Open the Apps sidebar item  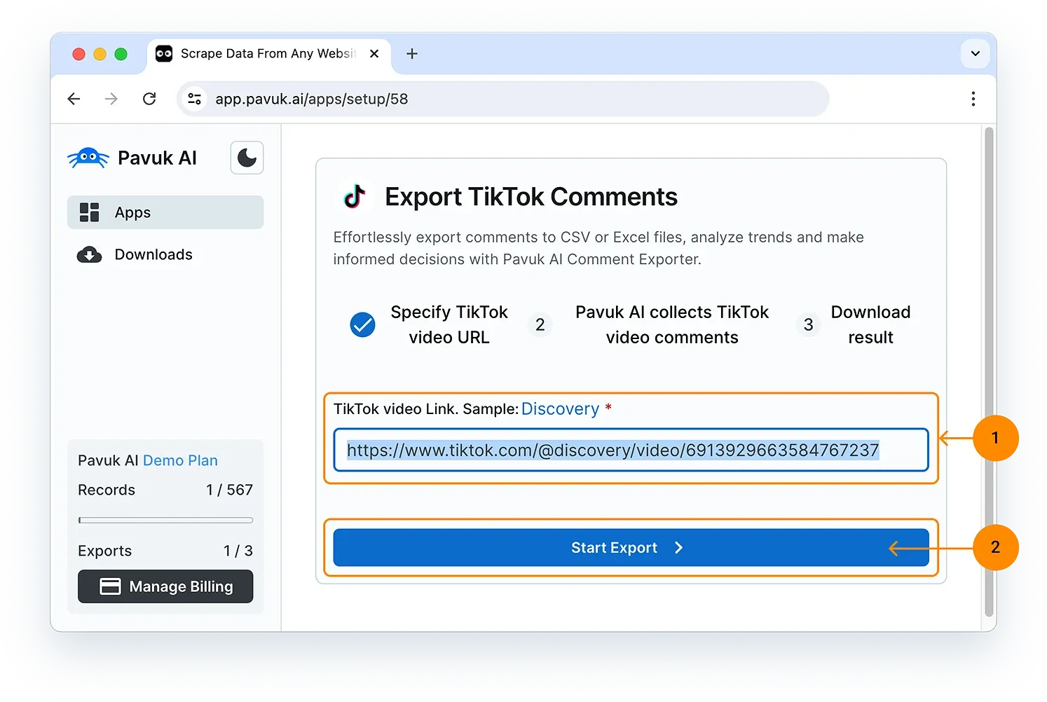click(x=165, y=212)
